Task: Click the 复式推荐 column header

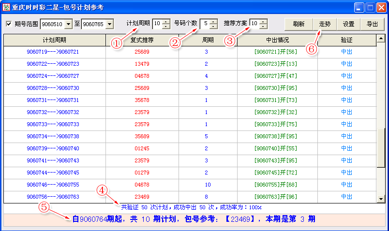Action: (142, 40)
